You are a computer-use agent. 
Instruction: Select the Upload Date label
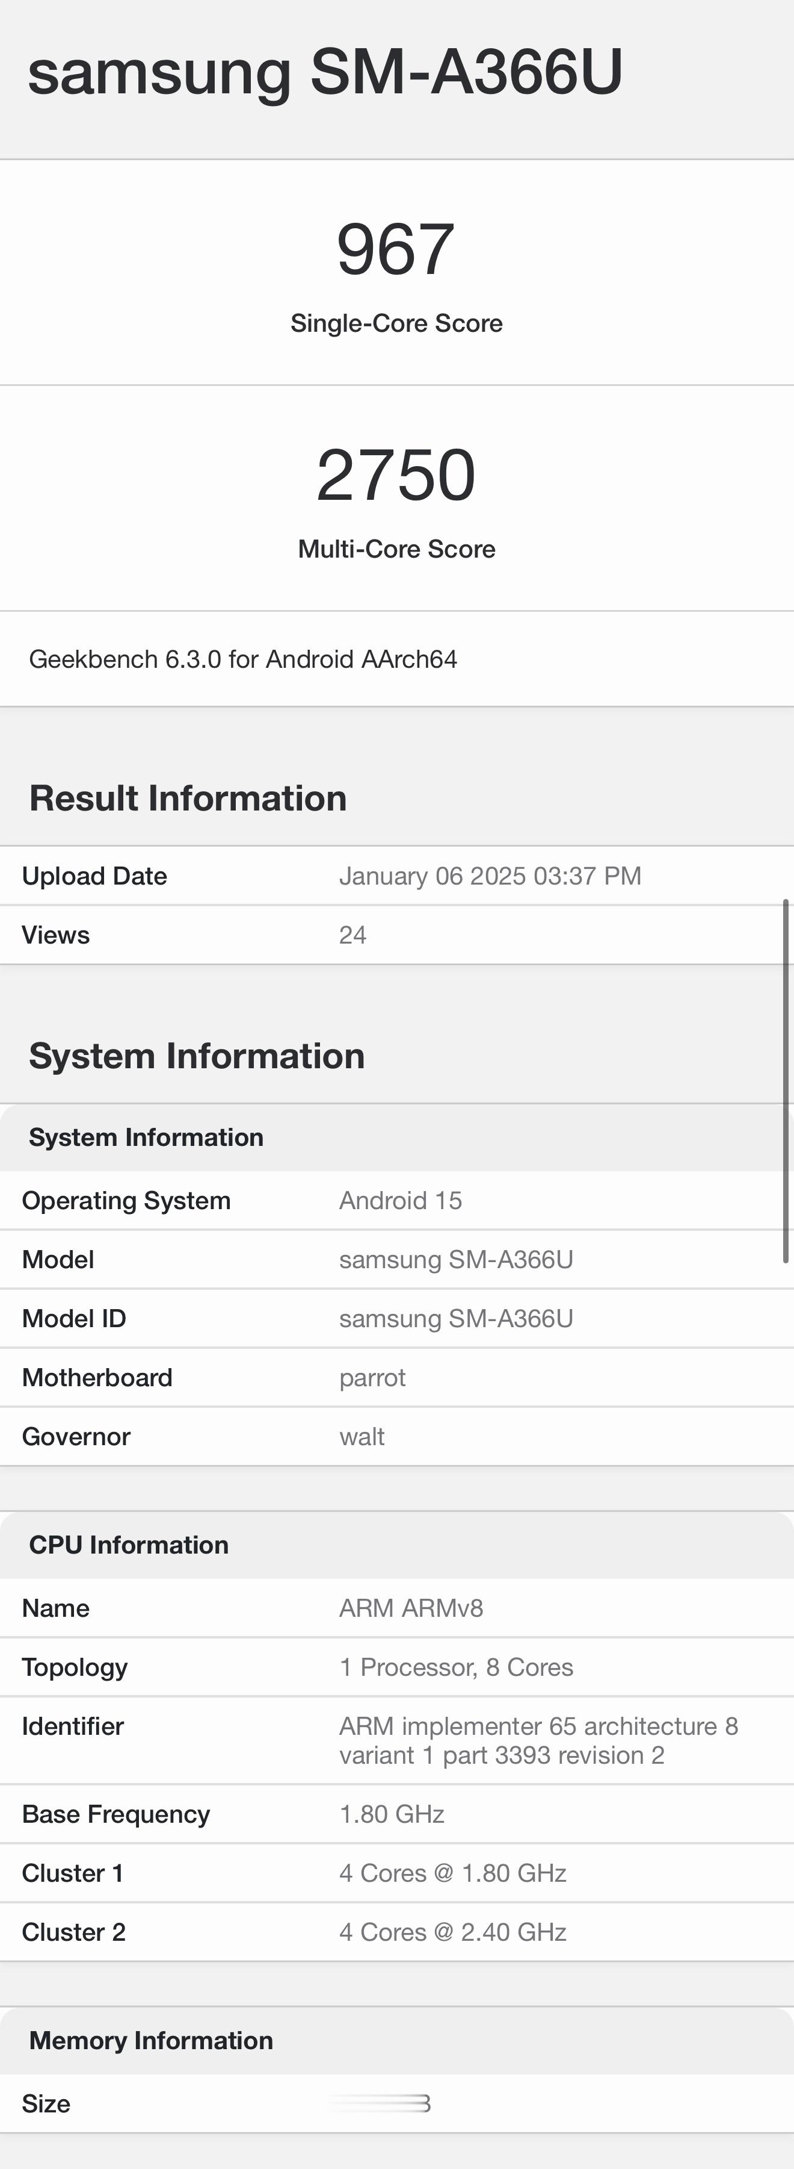tap(94, 876)
